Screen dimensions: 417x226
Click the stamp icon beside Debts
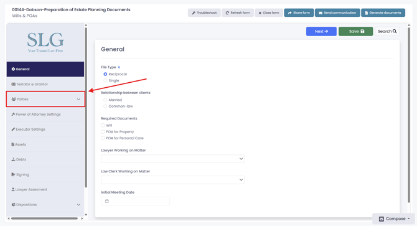tap(13, 159)
